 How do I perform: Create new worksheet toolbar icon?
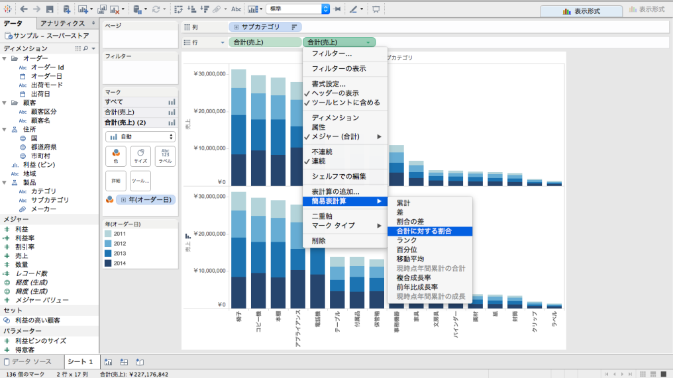click(x=83, y=9)
